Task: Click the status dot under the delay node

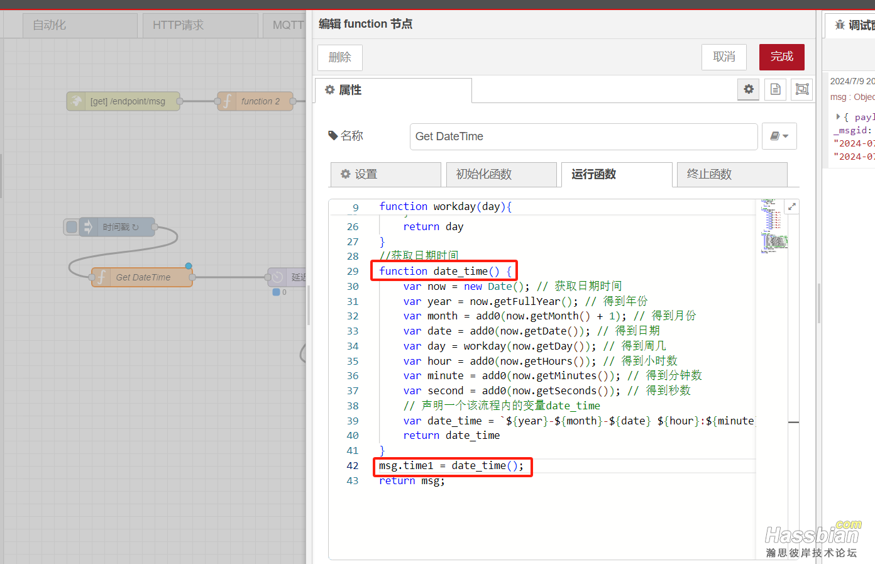Action: coord(276,292)
